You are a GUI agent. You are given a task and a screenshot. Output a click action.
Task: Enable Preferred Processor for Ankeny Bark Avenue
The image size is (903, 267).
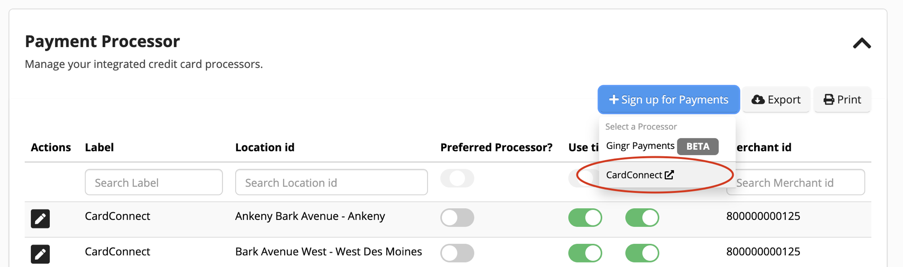(x=457, y=217)
